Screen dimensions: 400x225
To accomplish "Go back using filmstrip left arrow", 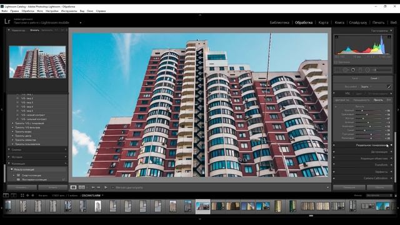I will [x=27, y=196].
